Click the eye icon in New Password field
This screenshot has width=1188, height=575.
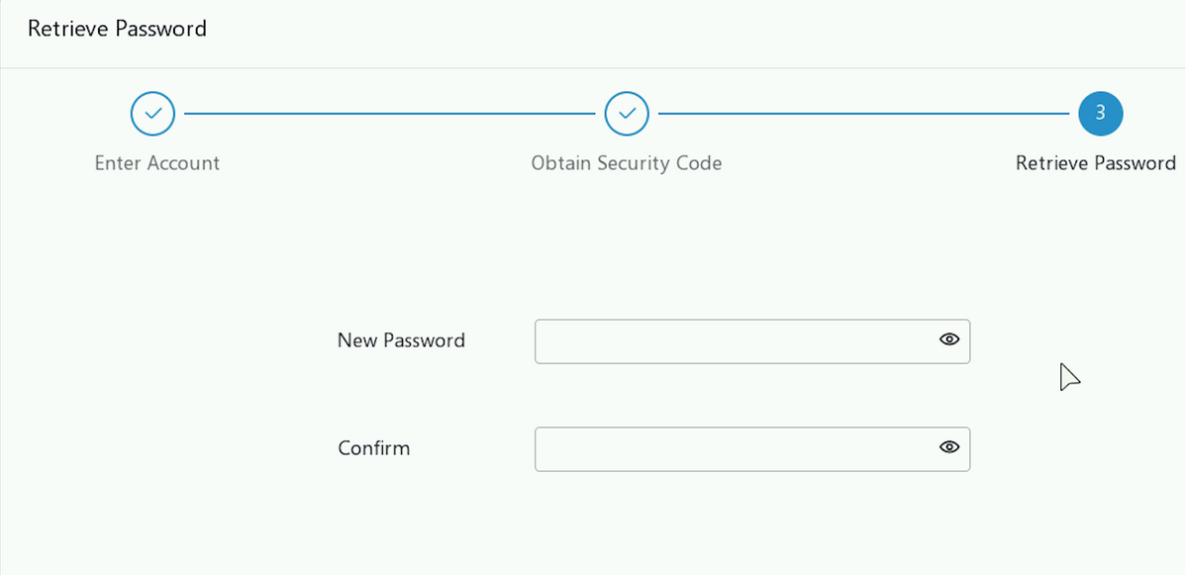pos(949,339)
